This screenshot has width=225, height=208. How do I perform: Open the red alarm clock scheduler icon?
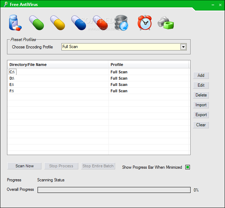tap(145, 23)
